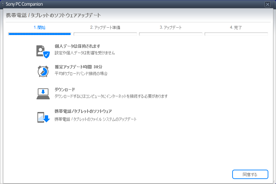This screenshot has height=184, width=276.
Task: Click the text about connecting computer to internet
Action: [111, 96]
